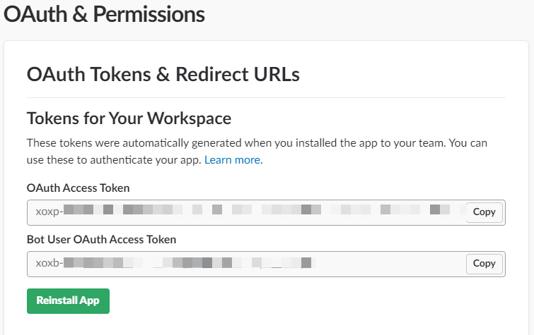Image resolution: width=534 pixels, height=335 pixels.
Task: Click the divider line below the section heading
Action: 265,97
